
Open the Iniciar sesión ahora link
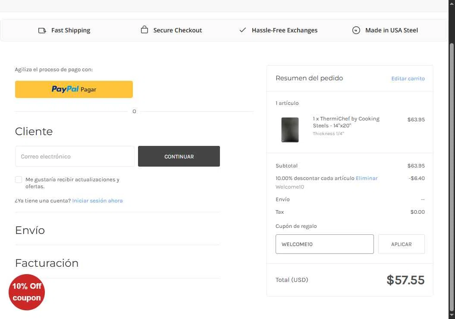click(97, 200)
